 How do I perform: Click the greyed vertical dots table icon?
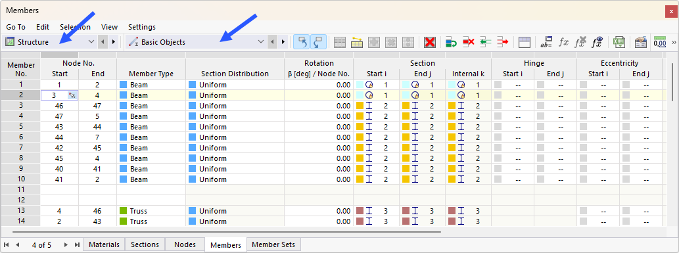coord(408,42)
